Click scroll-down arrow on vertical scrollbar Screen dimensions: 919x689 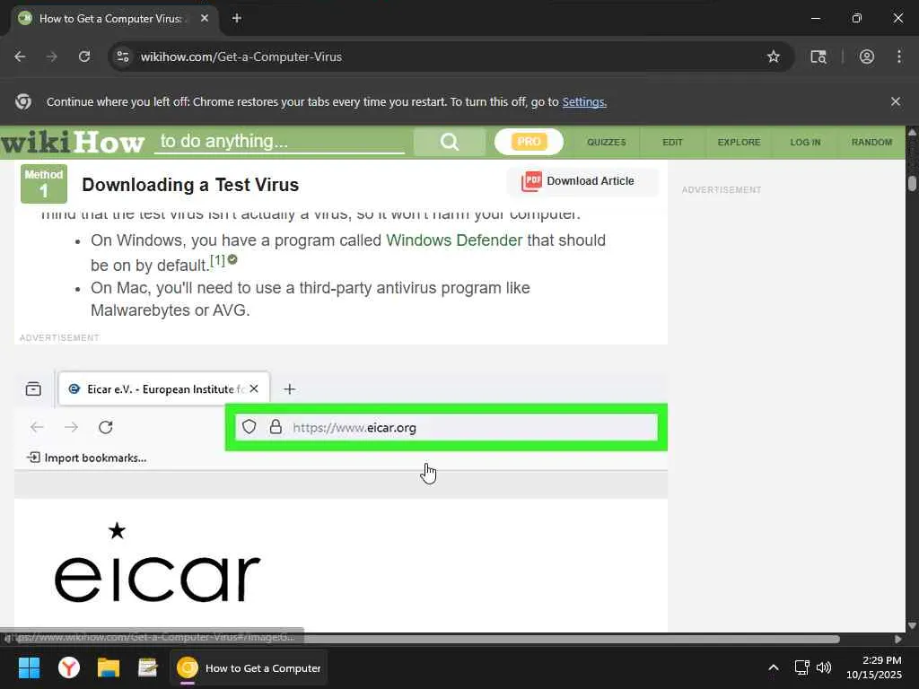pos(912,625)
